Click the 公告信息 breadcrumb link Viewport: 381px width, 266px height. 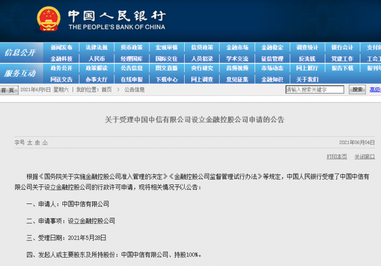[134, 90]
